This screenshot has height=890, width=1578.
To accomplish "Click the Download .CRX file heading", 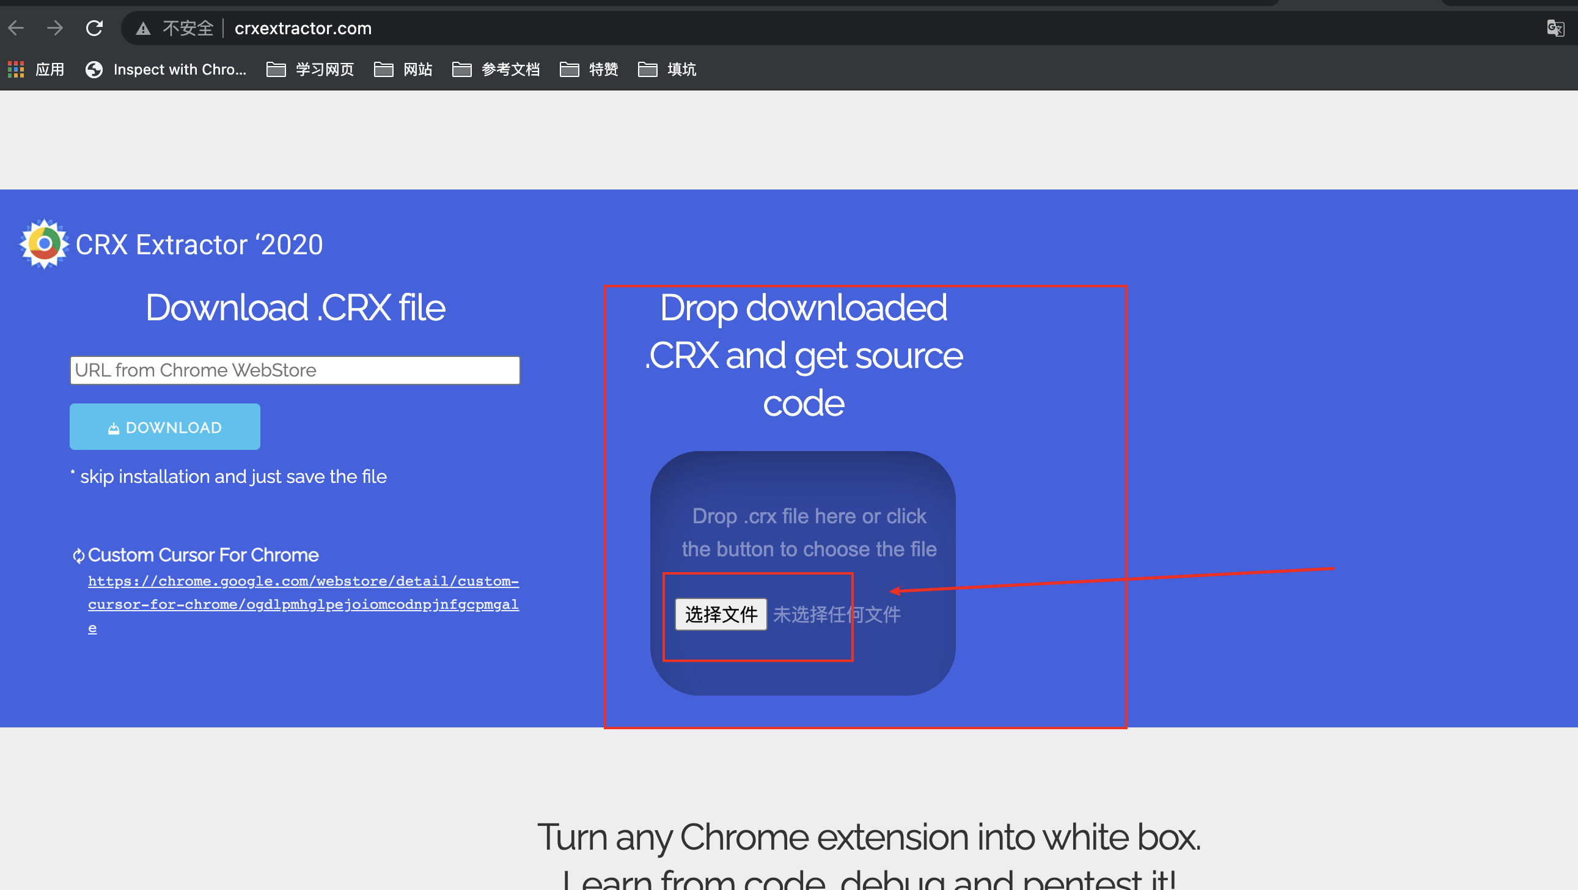I will (x=295, y=307).
